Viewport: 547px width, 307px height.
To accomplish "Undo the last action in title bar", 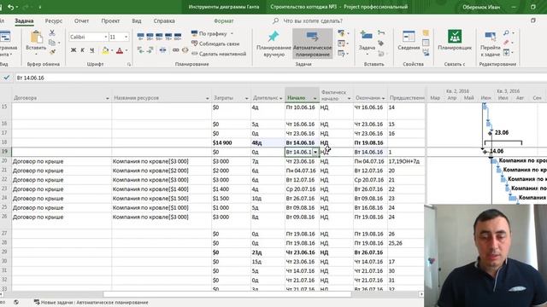I will [11, 7].
